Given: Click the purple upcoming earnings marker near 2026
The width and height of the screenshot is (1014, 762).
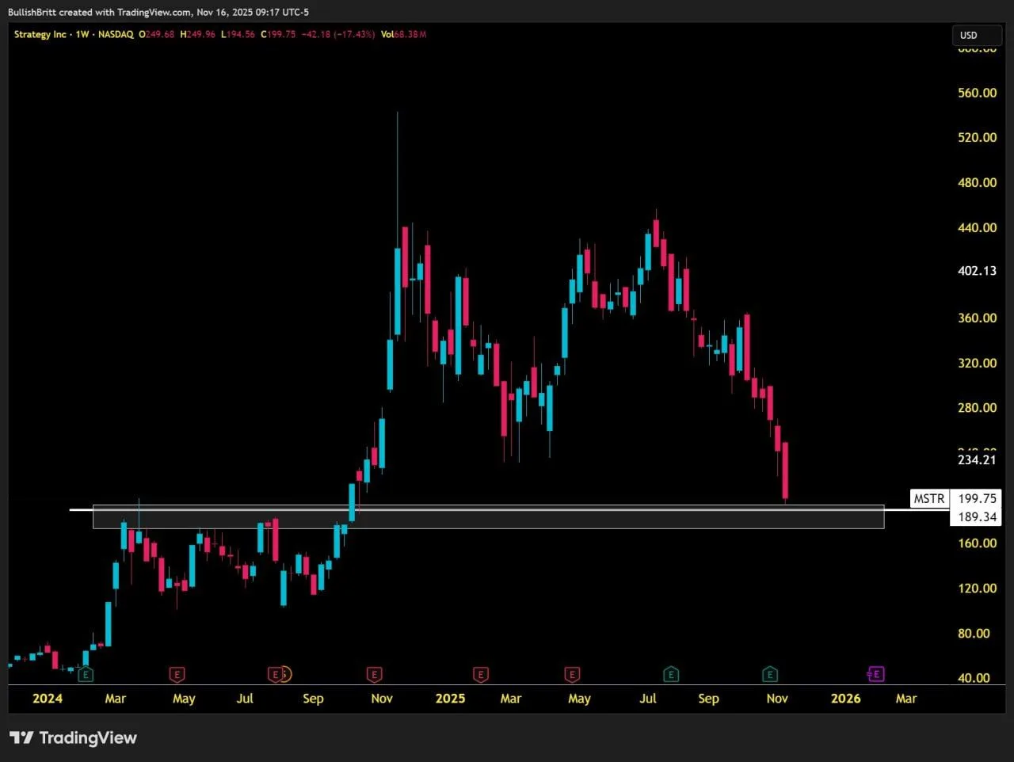Looking at the screenshot, I should (875, 674).
